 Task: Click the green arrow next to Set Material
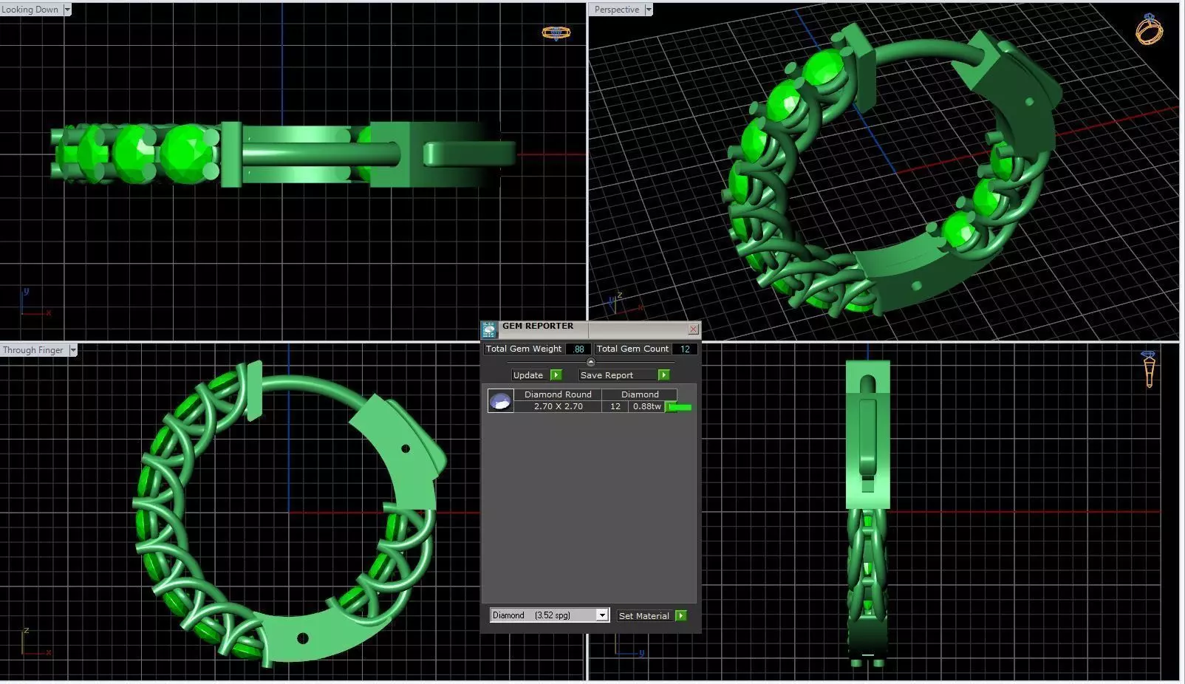coord(681,616)
